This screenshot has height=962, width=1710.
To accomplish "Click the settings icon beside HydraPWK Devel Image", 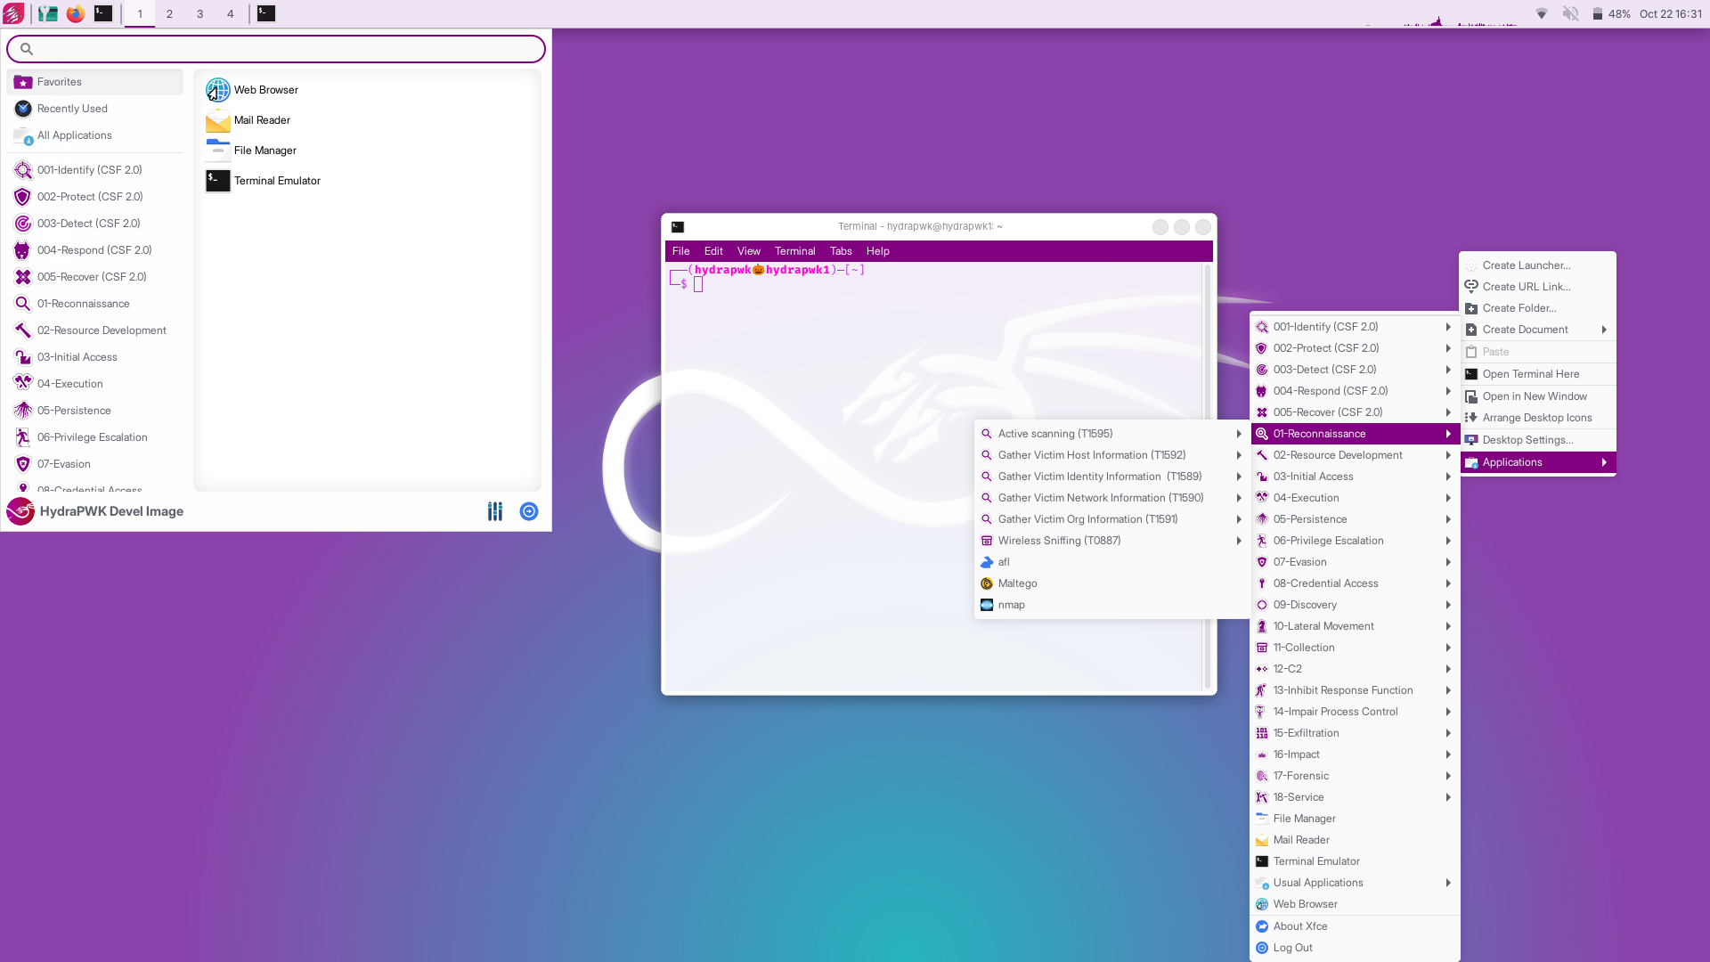I will (x=495, y=511).
